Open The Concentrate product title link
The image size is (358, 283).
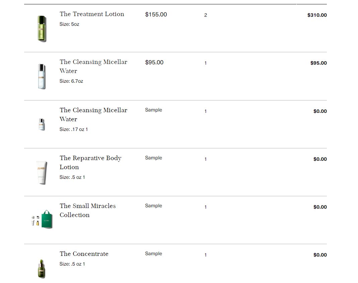pos(84,254)
